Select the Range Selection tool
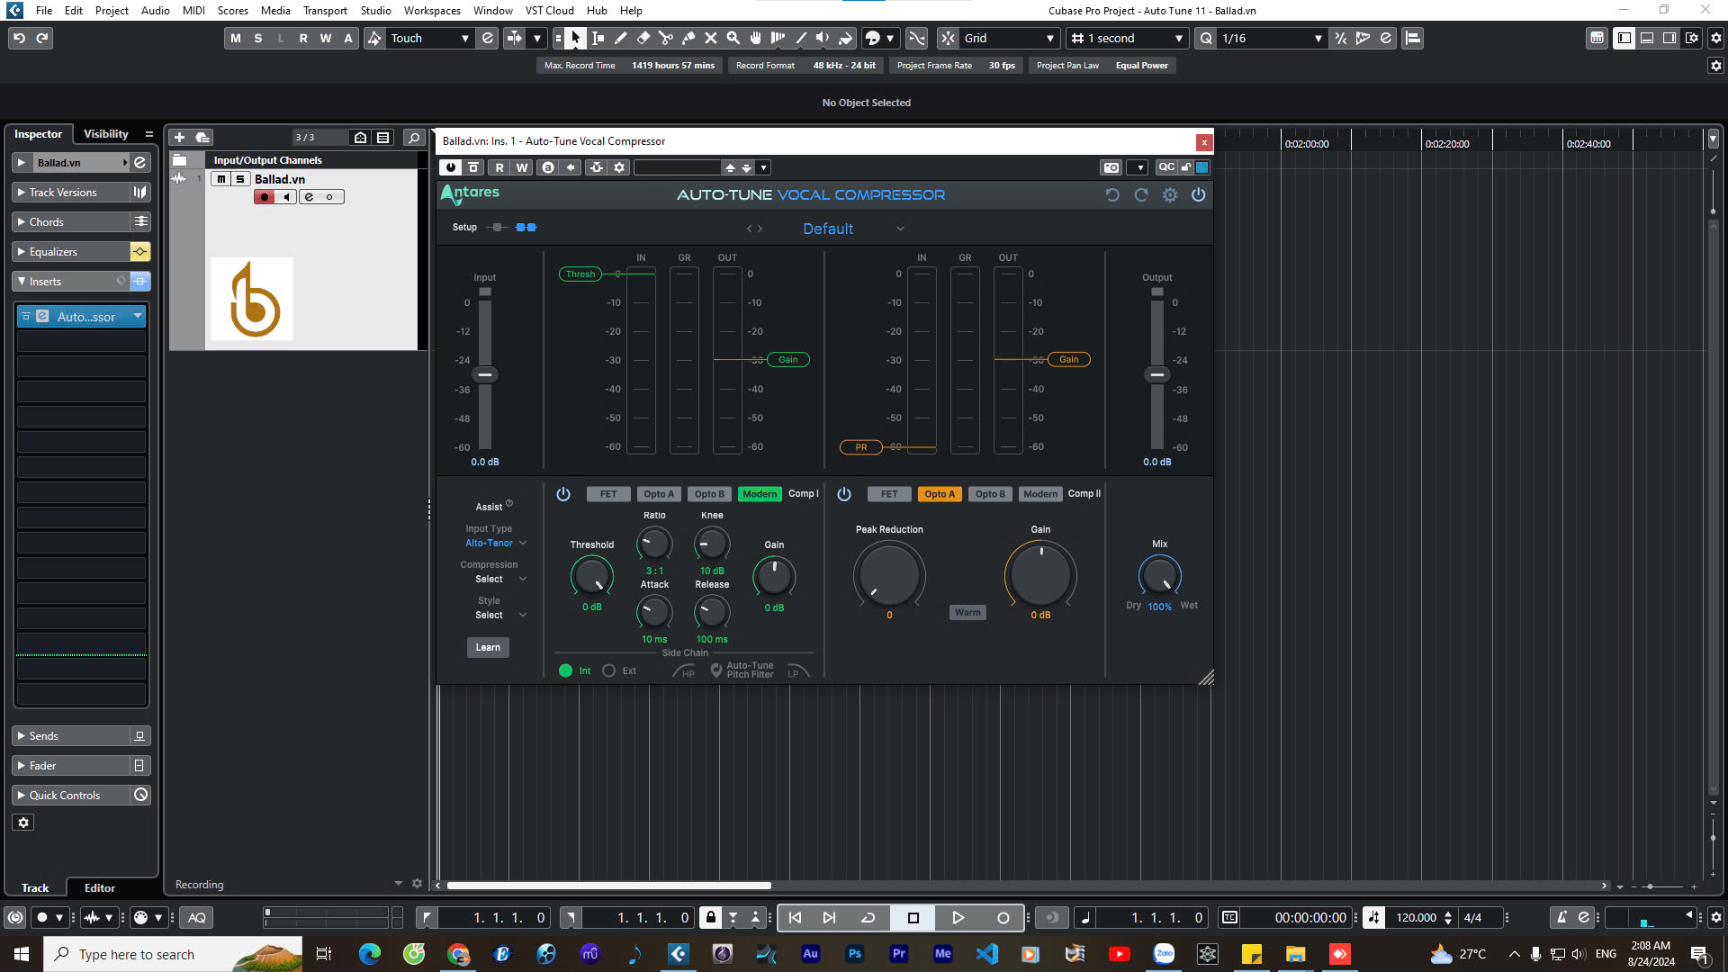Screen dimensions: 1728x972 pos(598,38)
